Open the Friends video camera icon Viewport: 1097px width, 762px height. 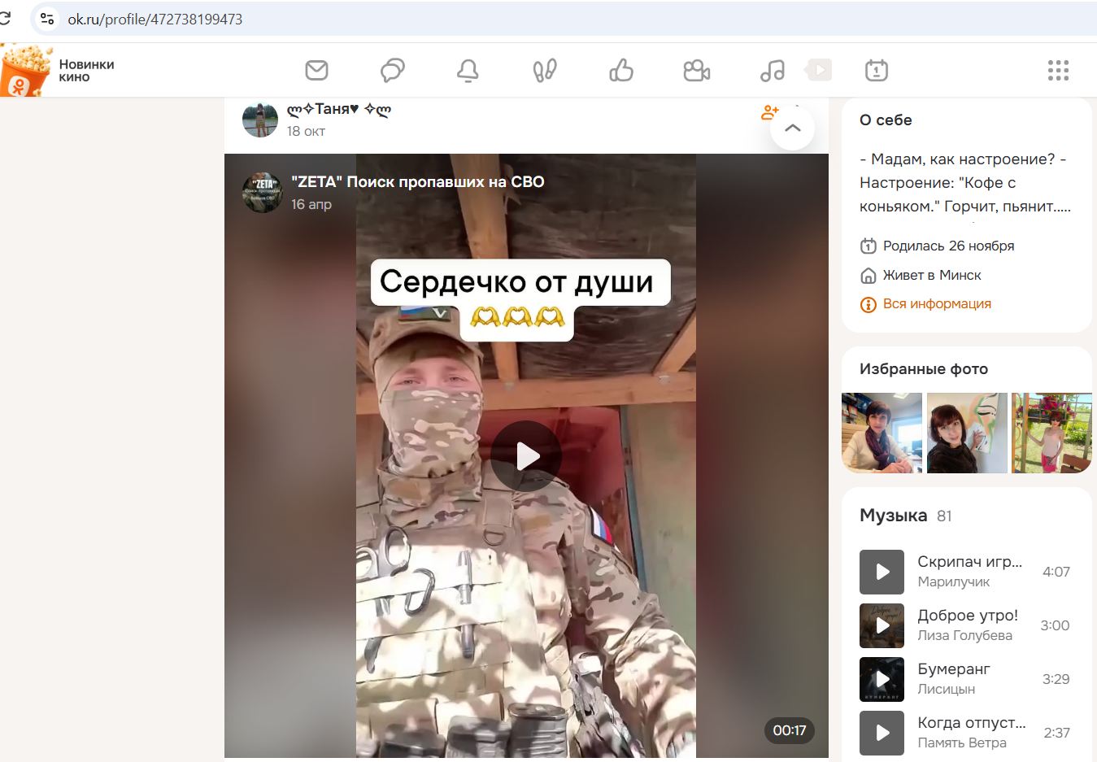point(696,71)
